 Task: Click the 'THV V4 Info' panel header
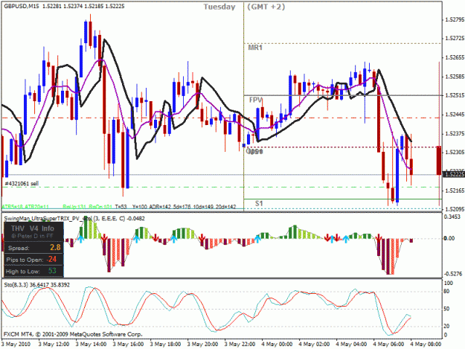tap(33, 228)
